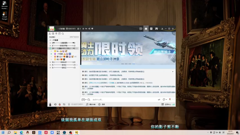
Task: Click the YY app icon on the taskbar
Action: [x=76, y=132]
